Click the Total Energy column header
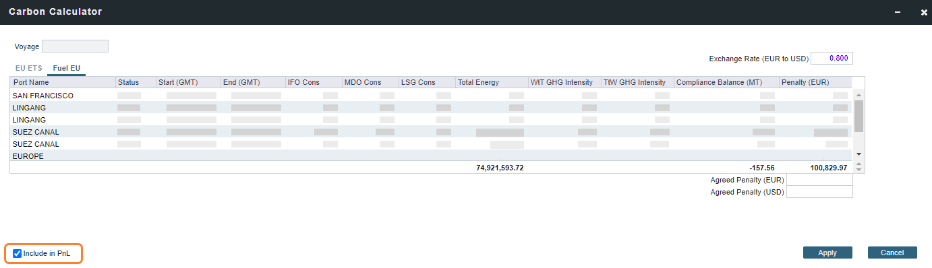This screenshot has height=268, width=932. click(492, 82)
